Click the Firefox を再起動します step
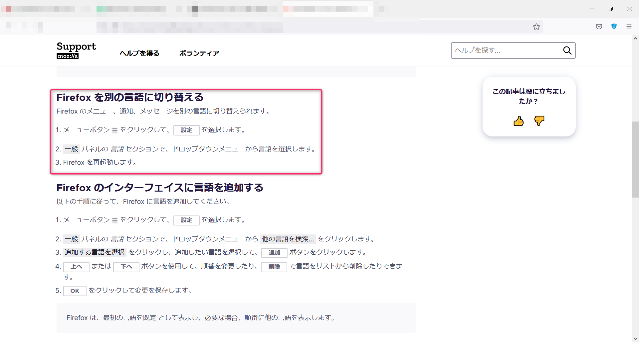 coord(100,162)
